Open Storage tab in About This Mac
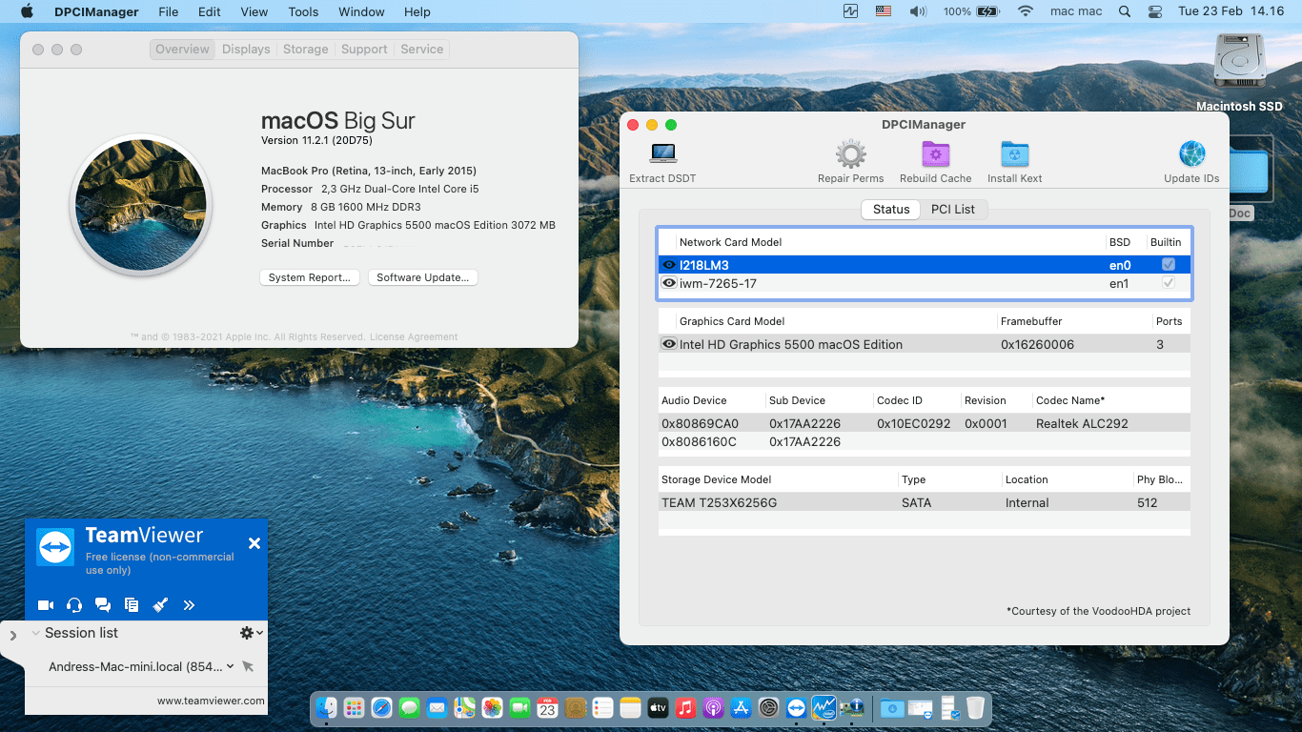Viewport: 1302px width, 732px height. coord(305,50)
